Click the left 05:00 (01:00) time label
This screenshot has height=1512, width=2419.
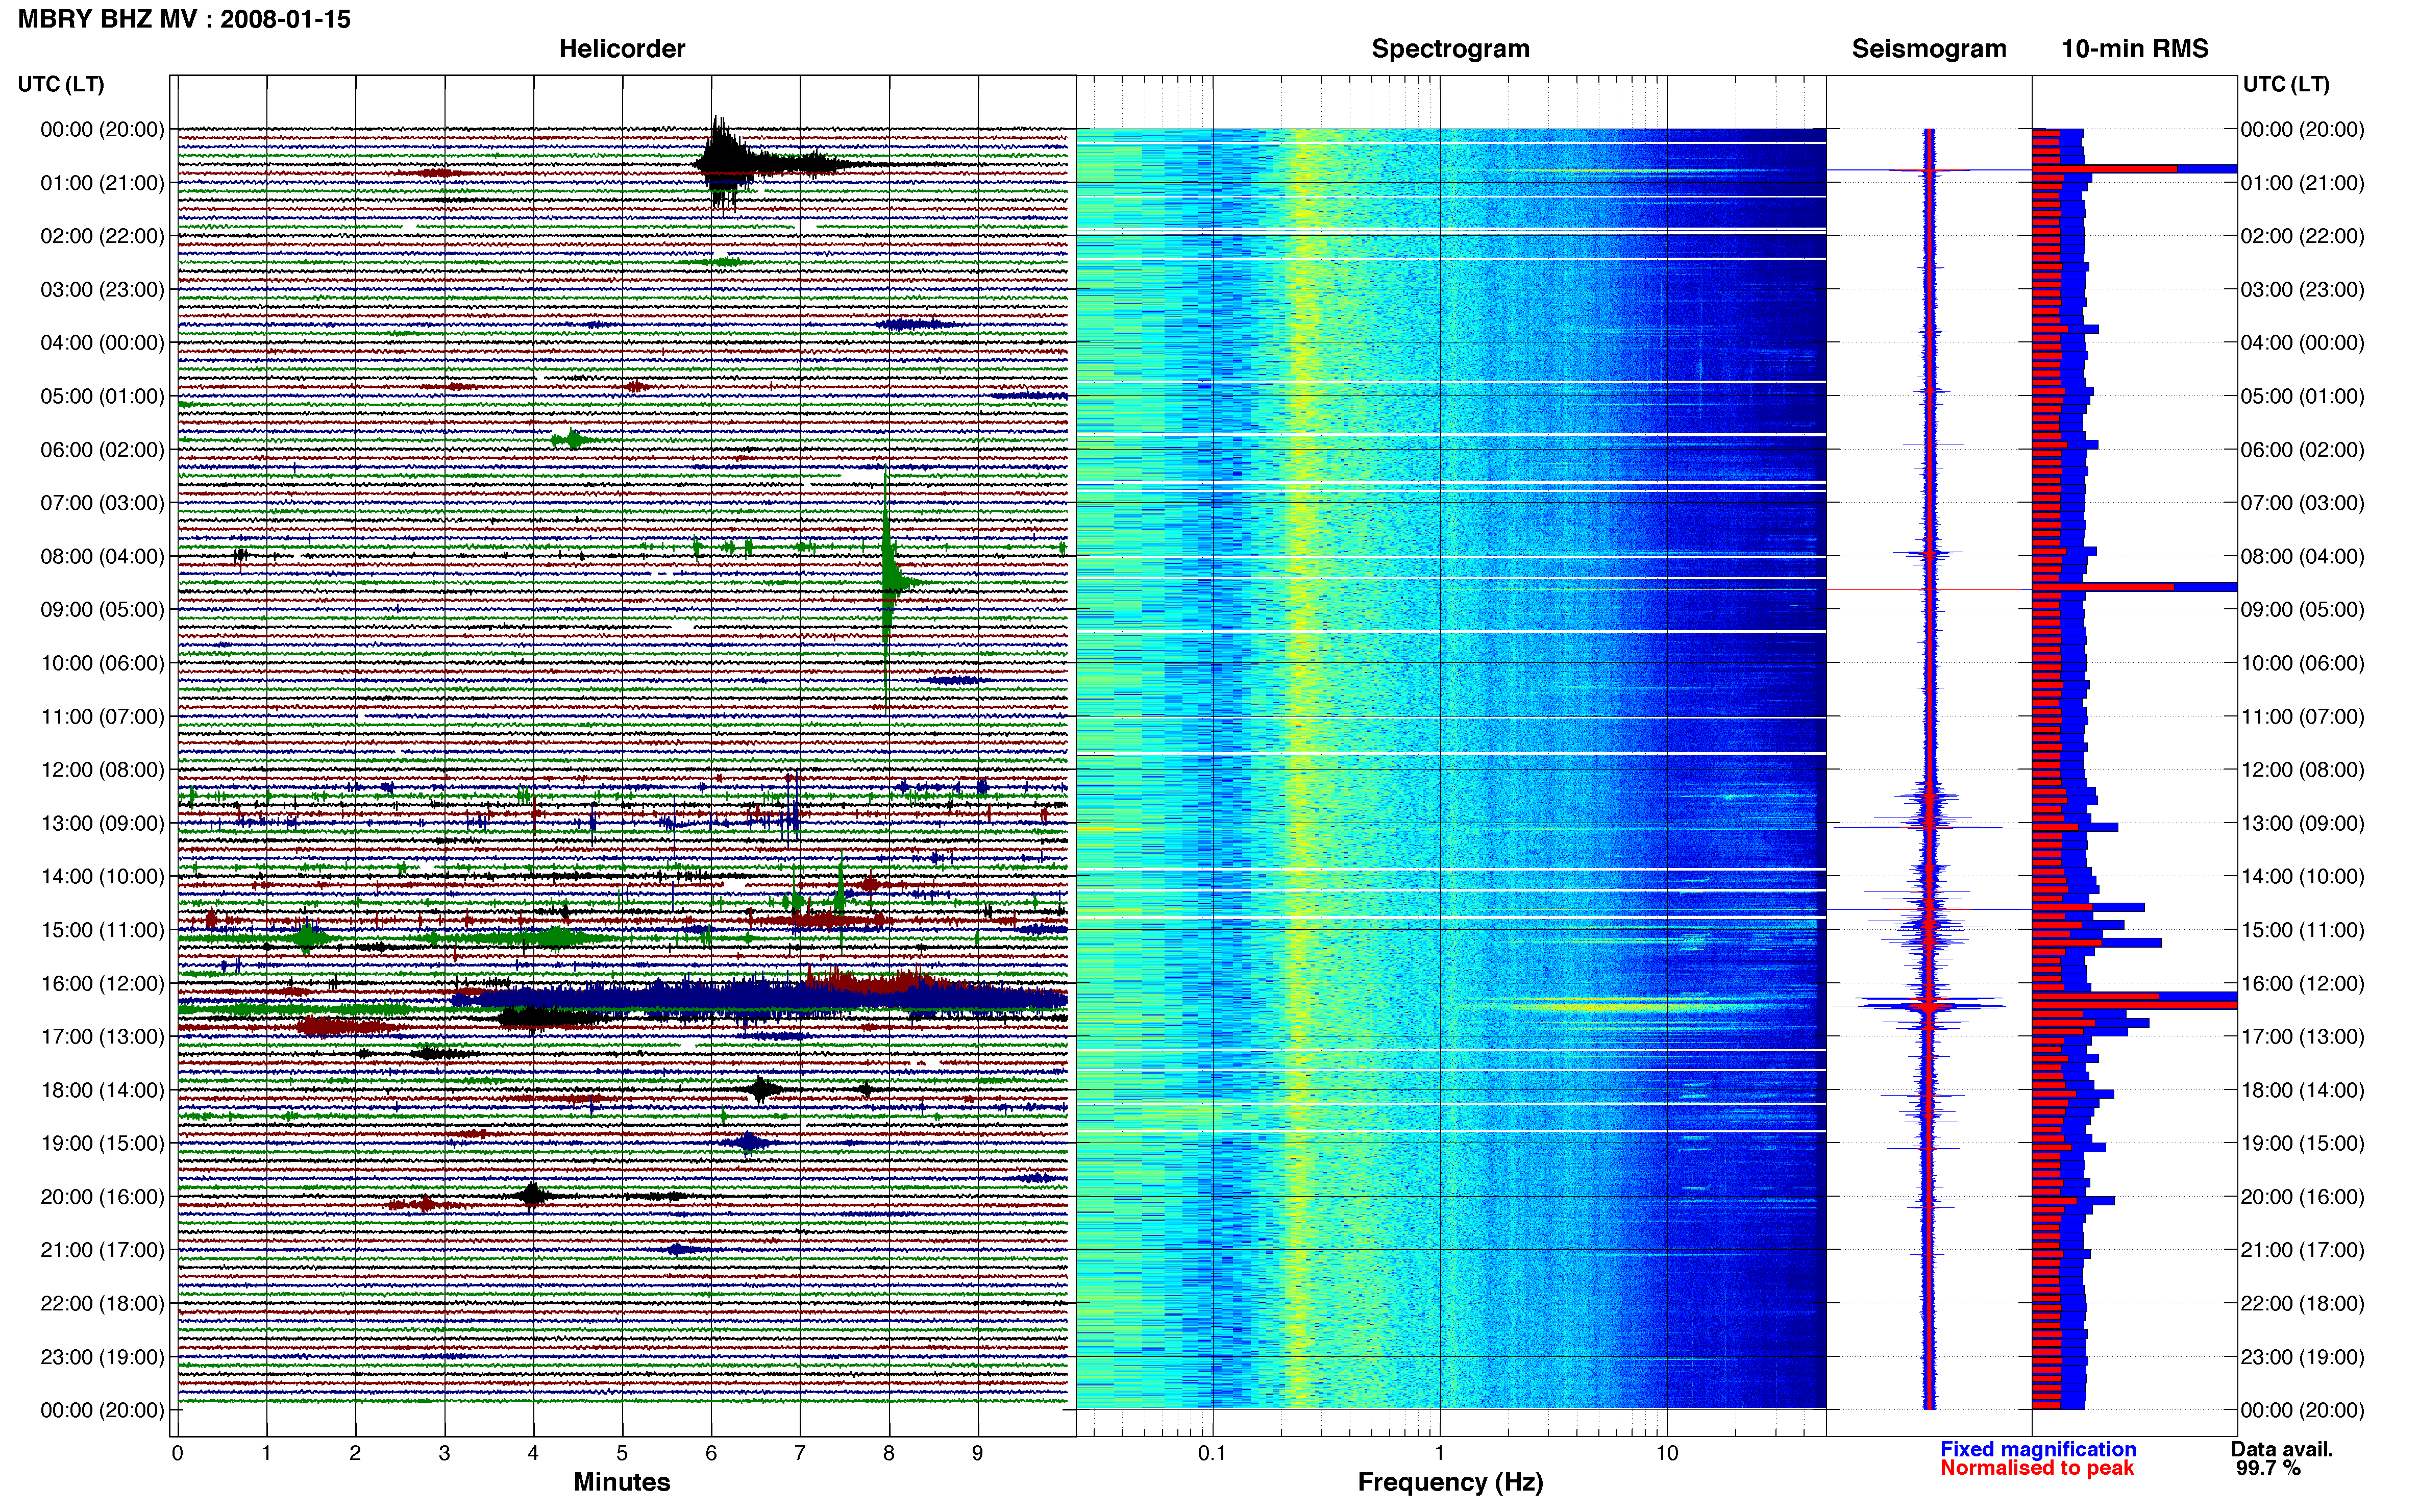click(x=102, y=396)
